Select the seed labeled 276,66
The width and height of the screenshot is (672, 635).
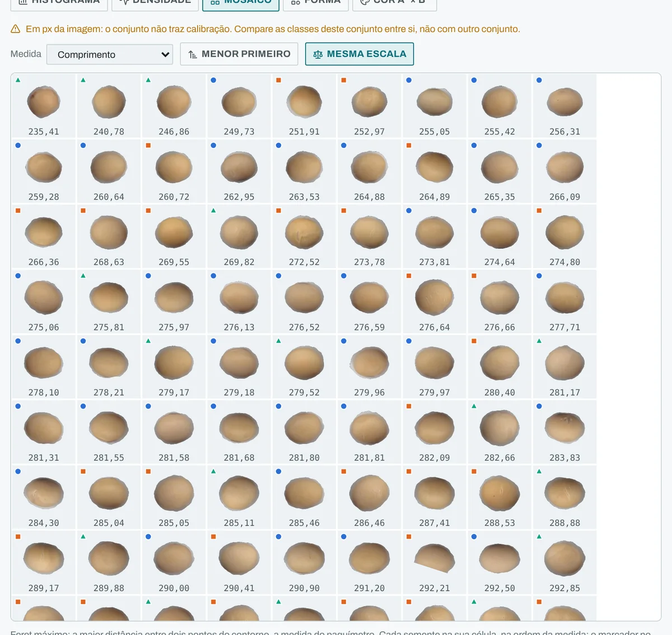pos(500,302)
